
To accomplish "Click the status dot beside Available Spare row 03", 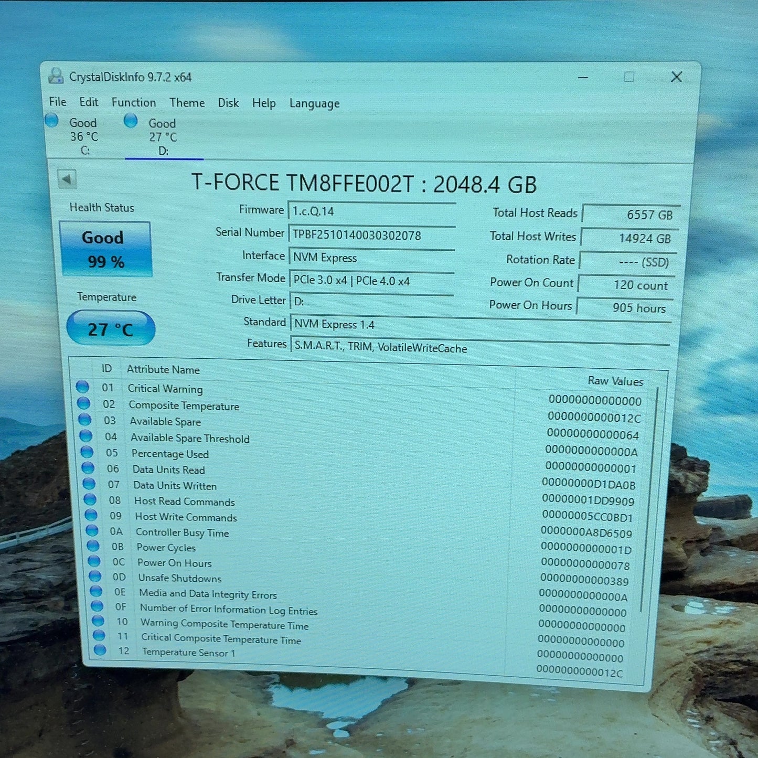I will click(x=84, y=419).
